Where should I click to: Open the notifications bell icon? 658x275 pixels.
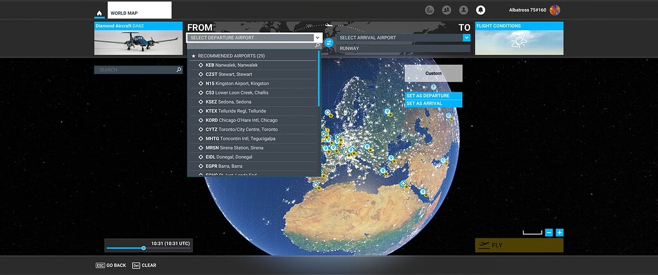point(481,10)
